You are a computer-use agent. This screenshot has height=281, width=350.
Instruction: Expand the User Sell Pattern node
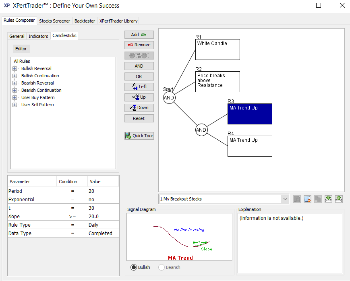[x=15, y=105]
